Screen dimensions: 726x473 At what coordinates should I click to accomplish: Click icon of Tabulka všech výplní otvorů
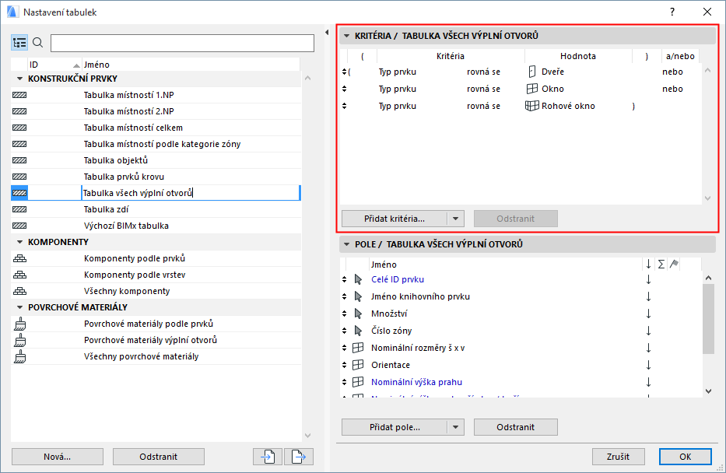point(19,193)
